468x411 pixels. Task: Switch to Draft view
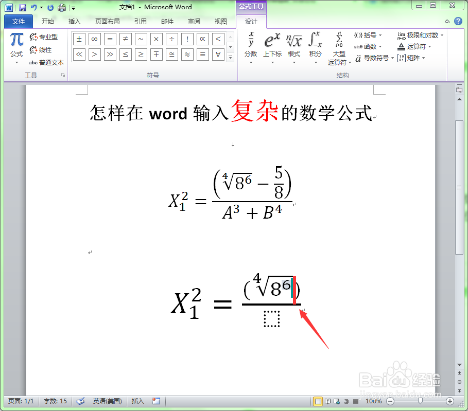pyautogui.click(x=356, y=401)
